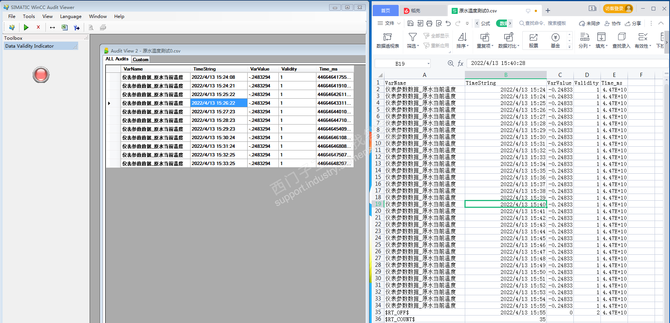Image resolution: width=670 pixels, height=323 pixels.
Task: Switch to the ALL Audits tab
Action: (117, 59)
